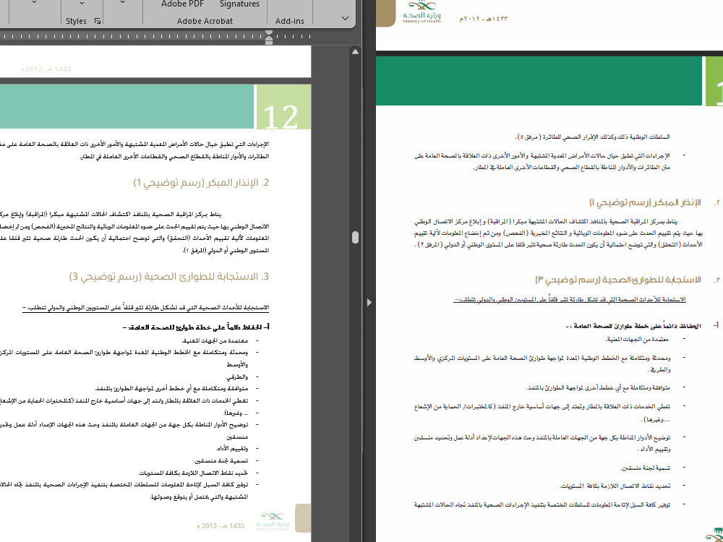Click the Word header date '1443 هـ -2012 م'
The width and height of the screenshot is (723, 542).
click(x=46, y=69)
